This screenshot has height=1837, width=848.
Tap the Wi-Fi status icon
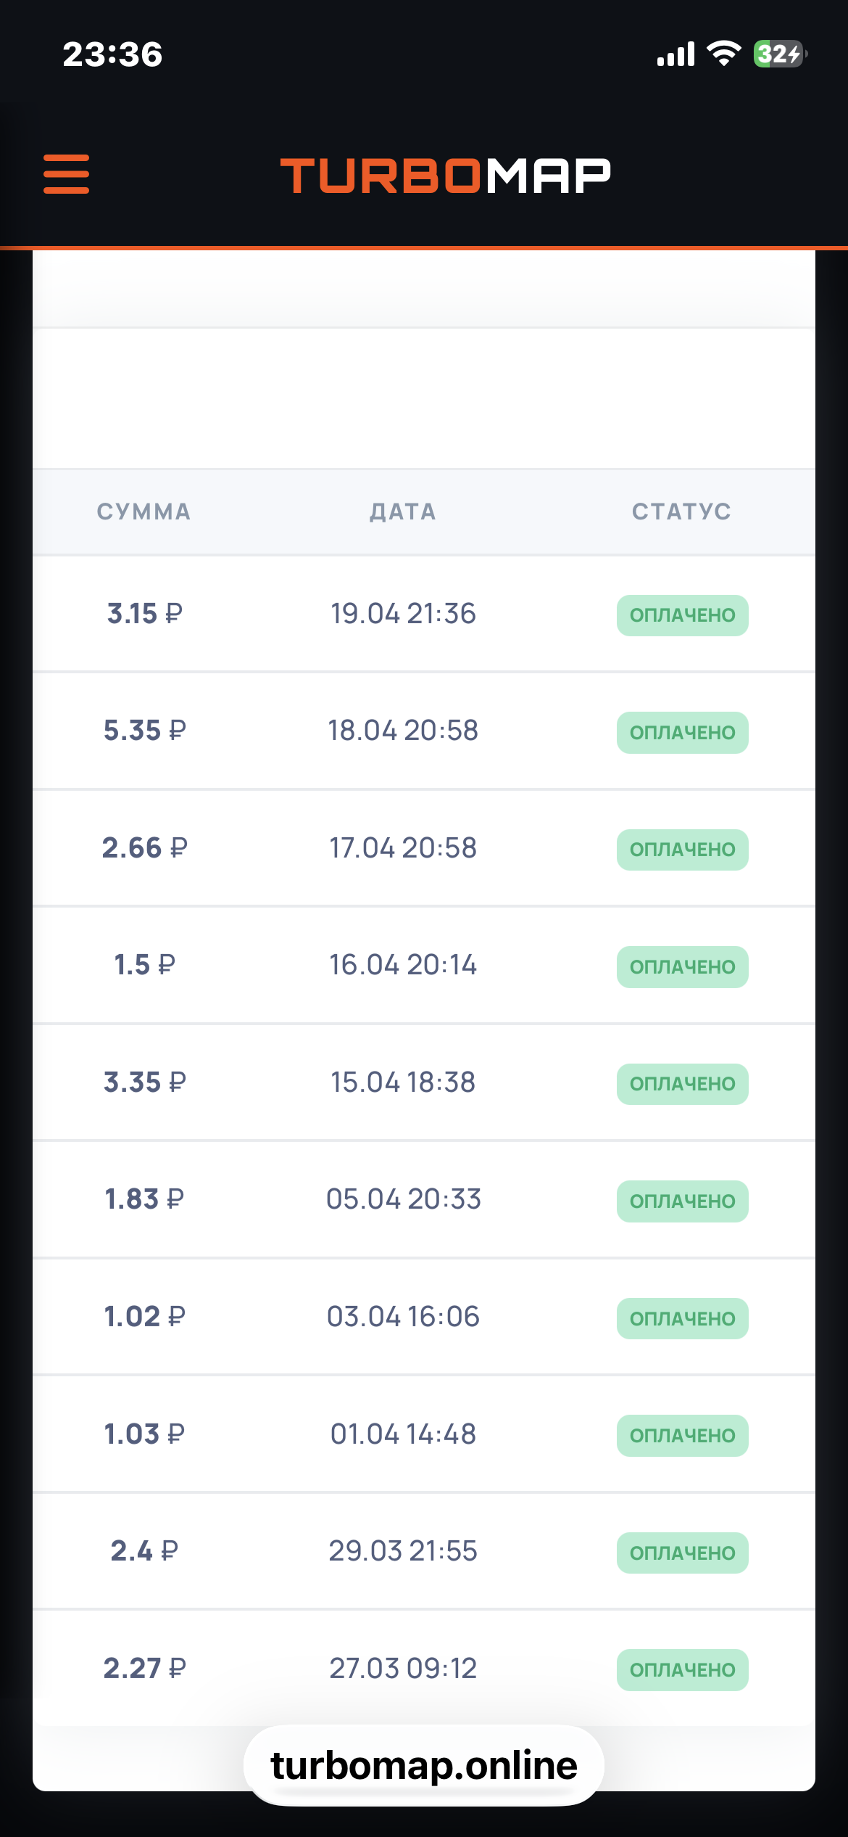[x=723, y=54]
